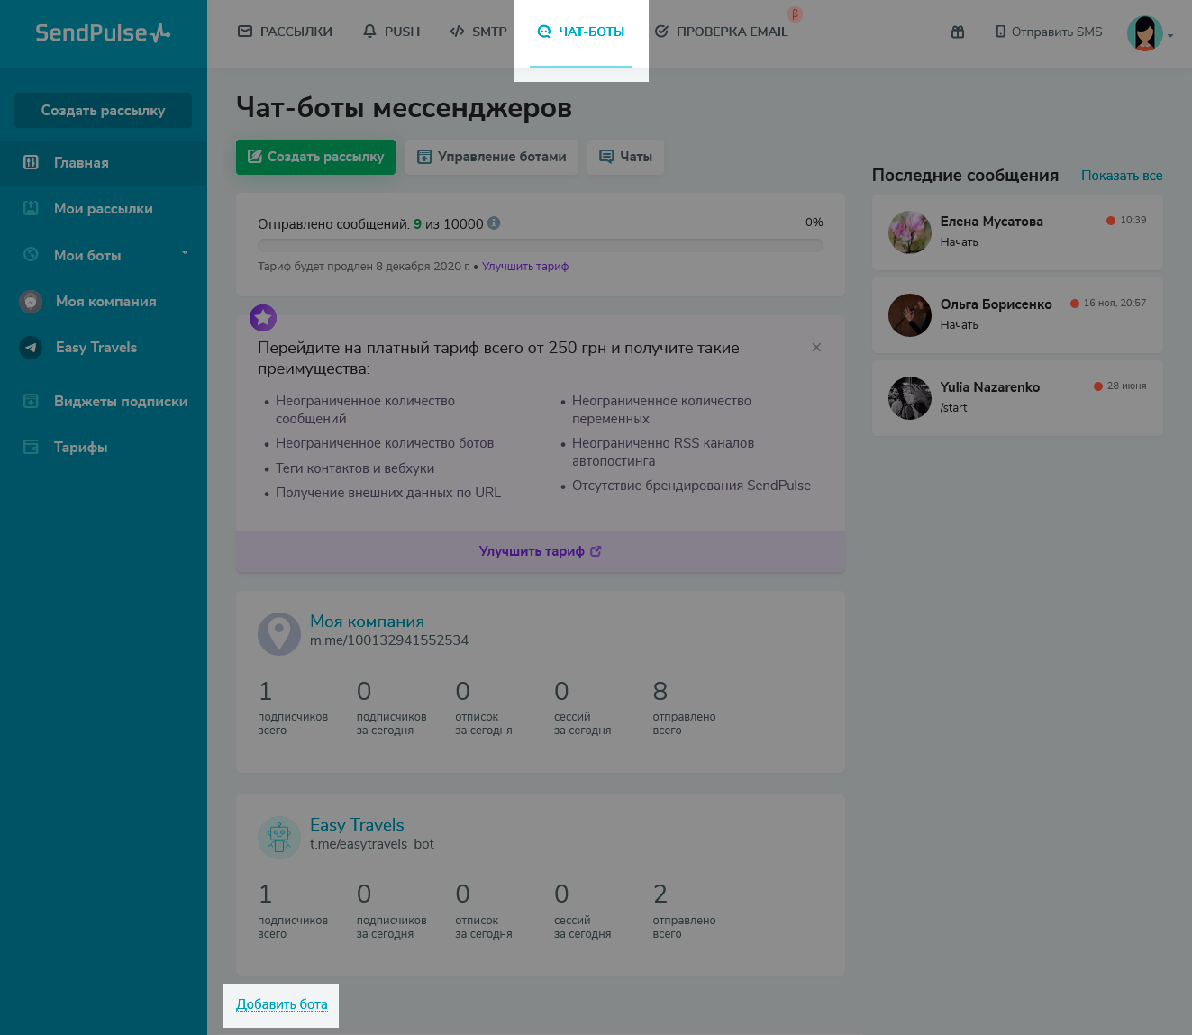Click the Чаты button
1192x1035 pixels.
click(x=625, y=157)
